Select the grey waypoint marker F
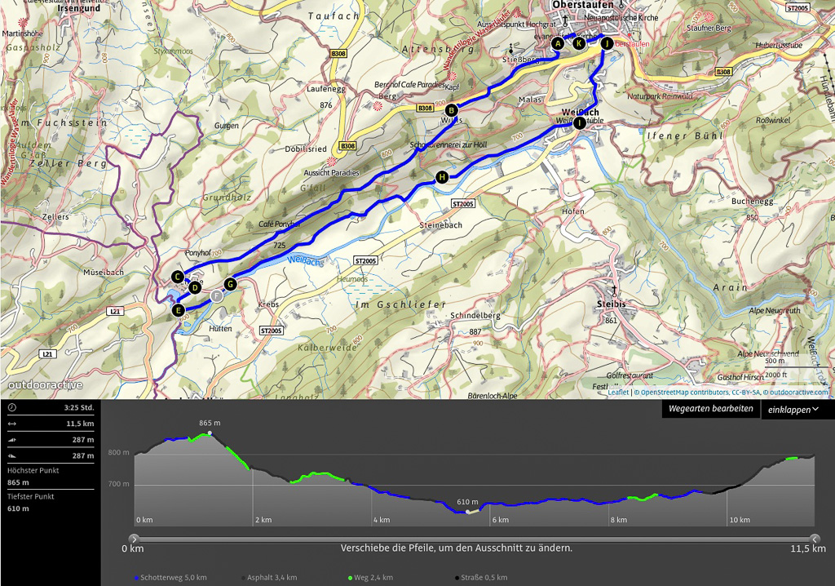Viewport: 835px width, 586px height. (216, 297)
